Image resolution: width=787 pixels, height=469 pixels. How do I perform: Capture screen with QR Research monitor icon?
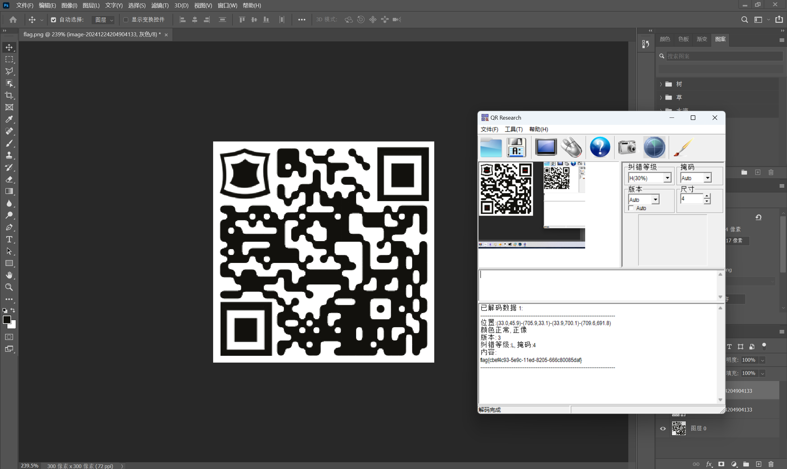coord(546,147)
